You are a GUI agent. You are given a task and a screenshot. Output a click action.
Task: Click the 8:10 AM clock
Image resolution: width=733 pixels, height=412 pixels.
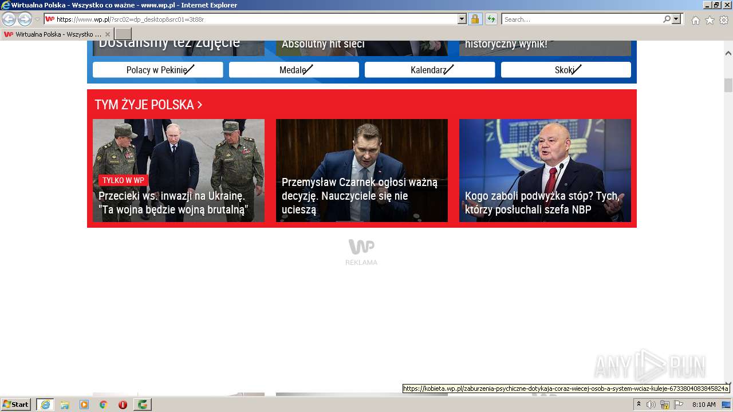(704, 405)
